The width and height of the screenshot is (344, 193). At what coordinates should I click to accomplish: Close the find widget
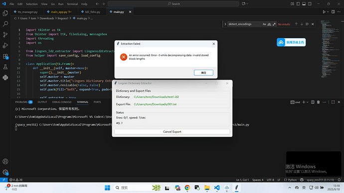(x=313, y=24)
